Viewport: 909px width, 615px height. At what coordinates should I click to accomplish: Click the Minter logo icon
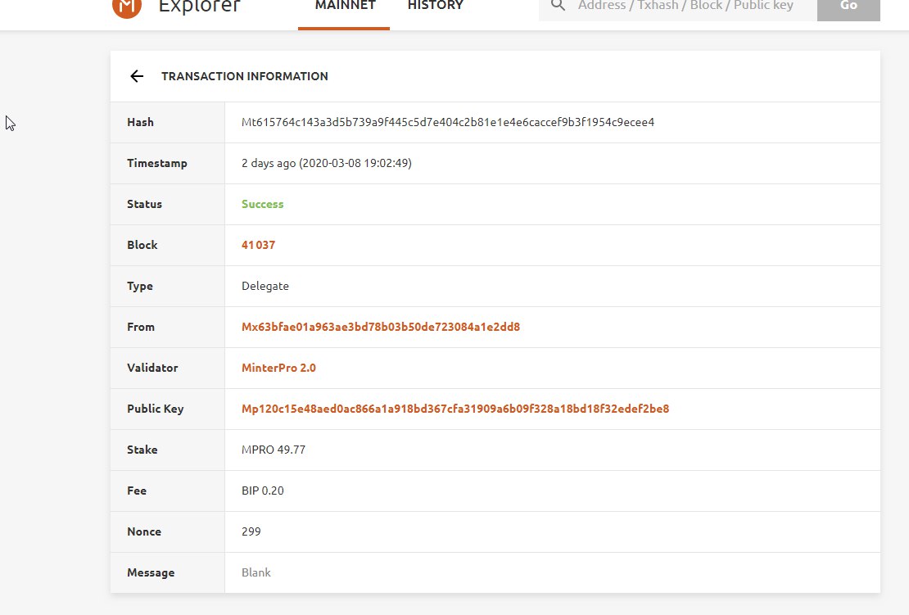tap(125, 7)
